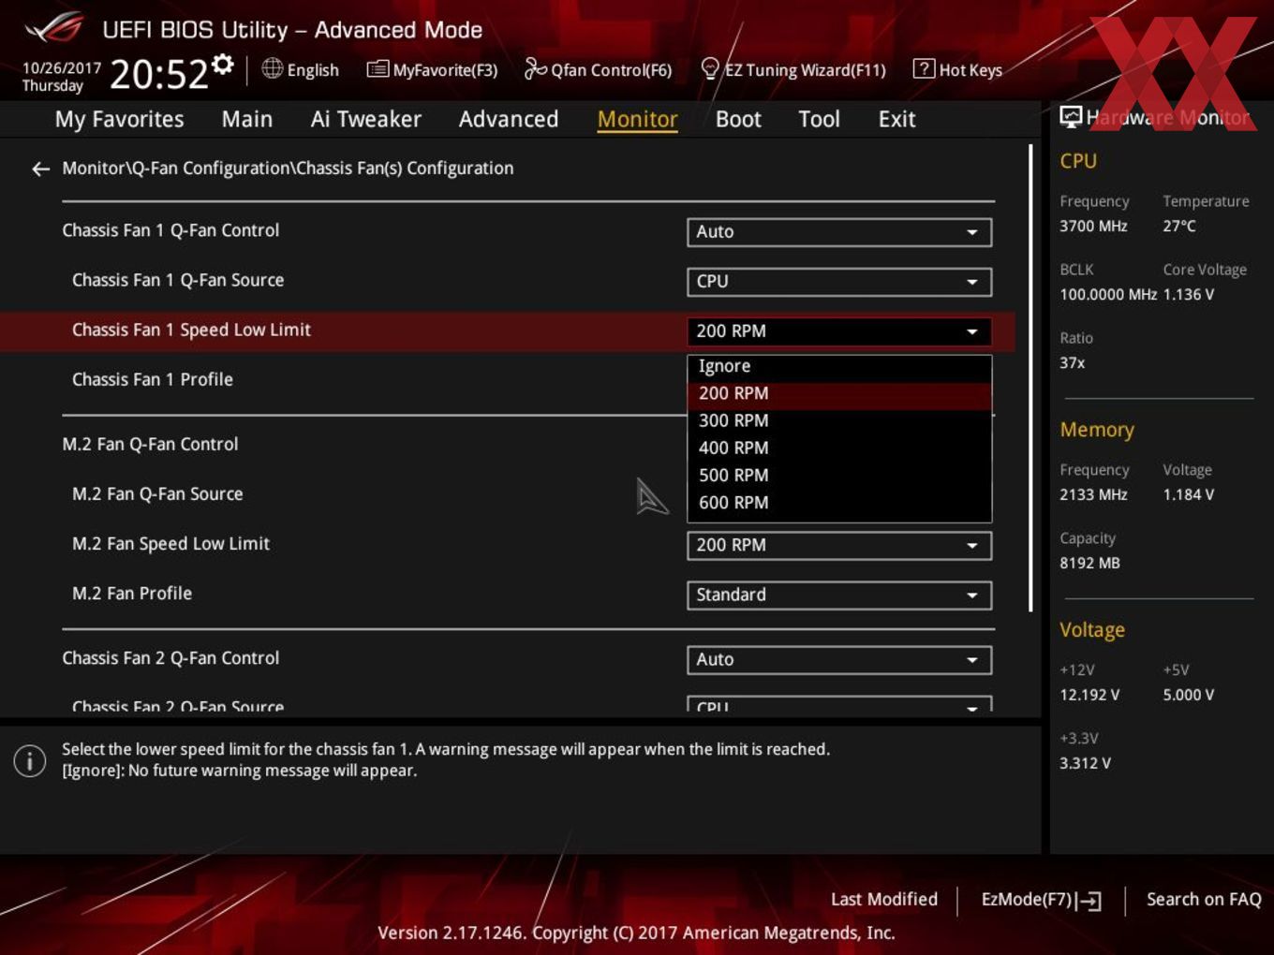Click the +5V reading 5.000 V

[1189, 695]
